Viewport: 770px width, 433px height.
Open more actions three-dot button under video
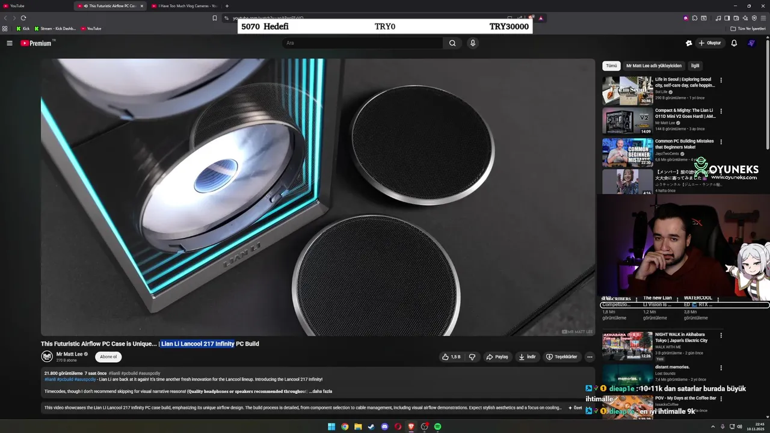pyautogui.click(x=590, y=357)
